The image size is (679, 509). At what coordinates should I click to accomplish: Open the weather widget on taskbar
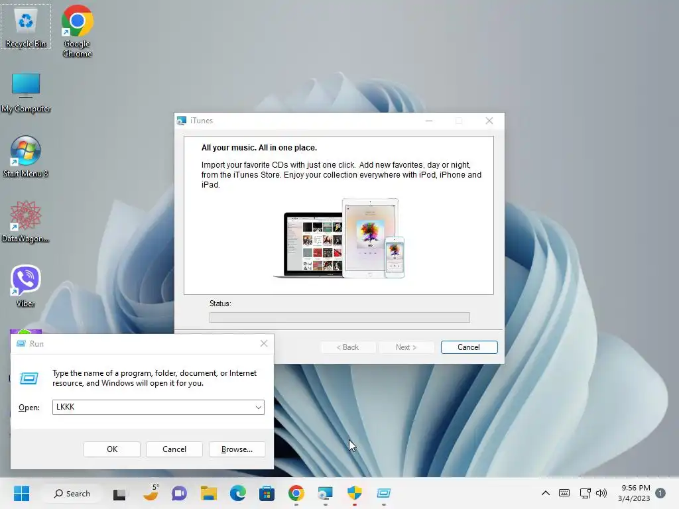(151, 493)
